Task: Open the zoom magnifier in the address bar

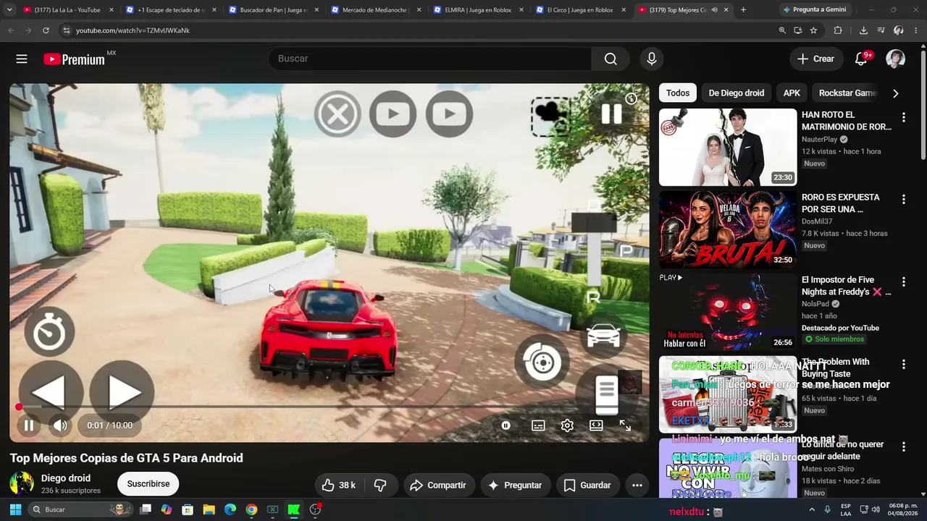Action: (782, 30)
